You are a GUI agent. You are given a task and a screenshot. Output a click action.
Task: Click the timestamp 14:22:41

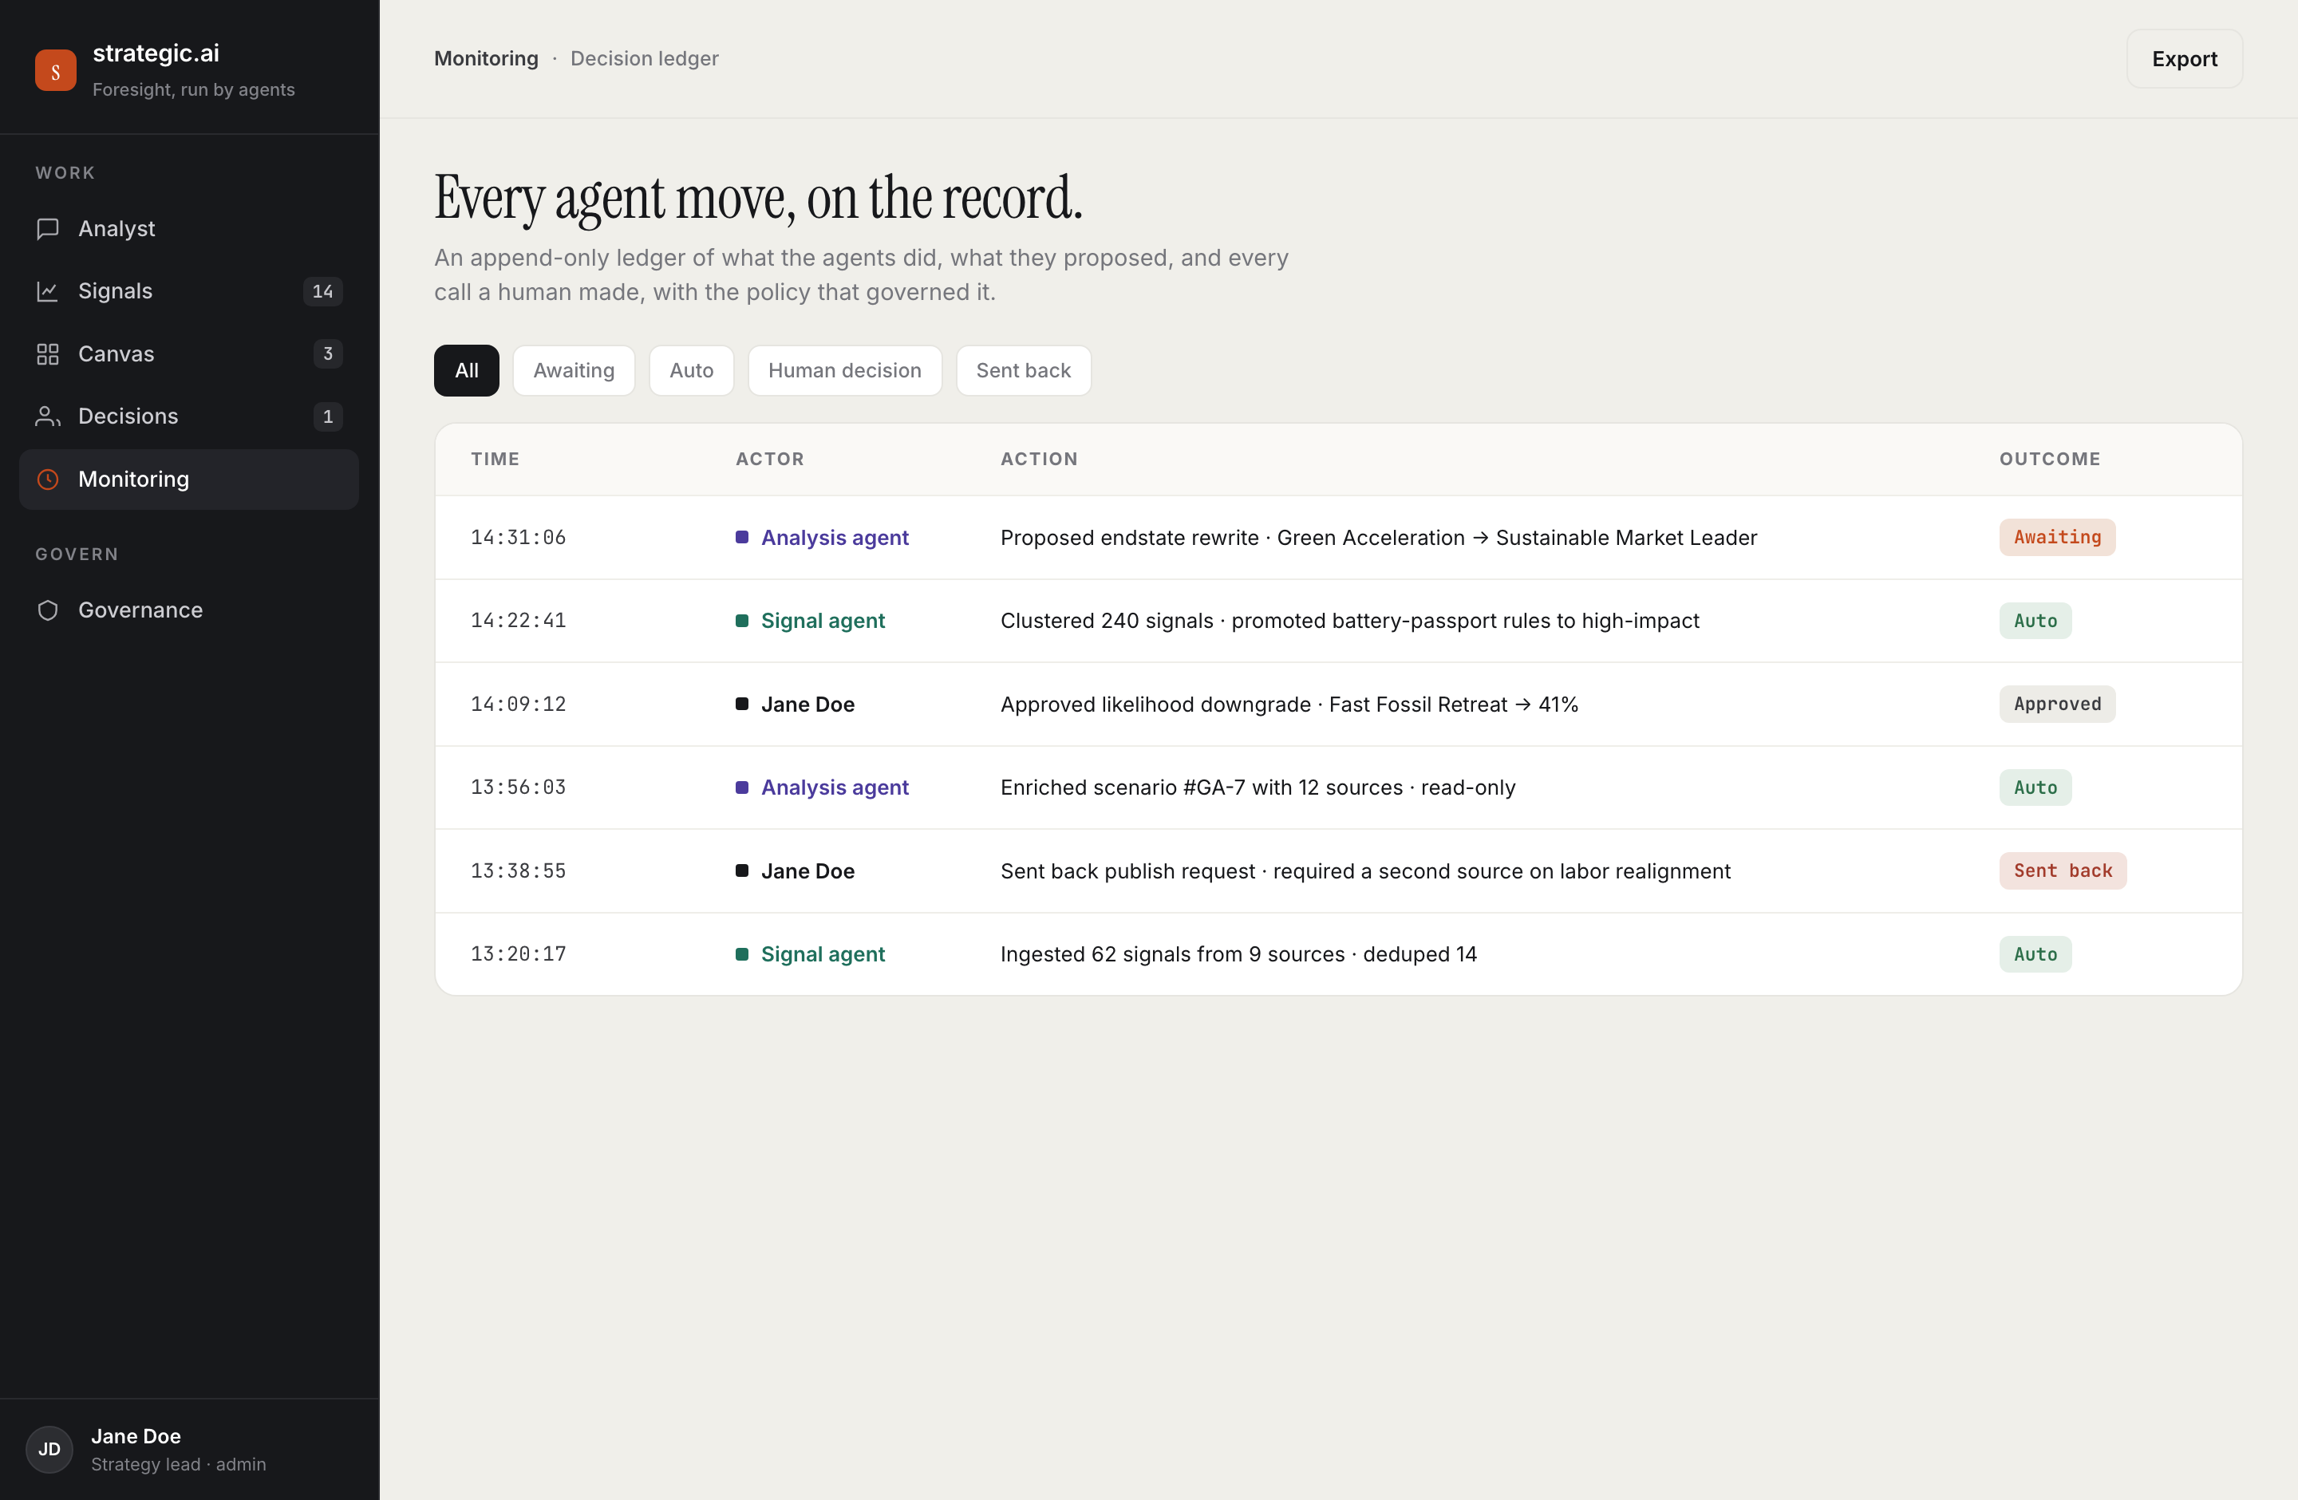point(519,621)
